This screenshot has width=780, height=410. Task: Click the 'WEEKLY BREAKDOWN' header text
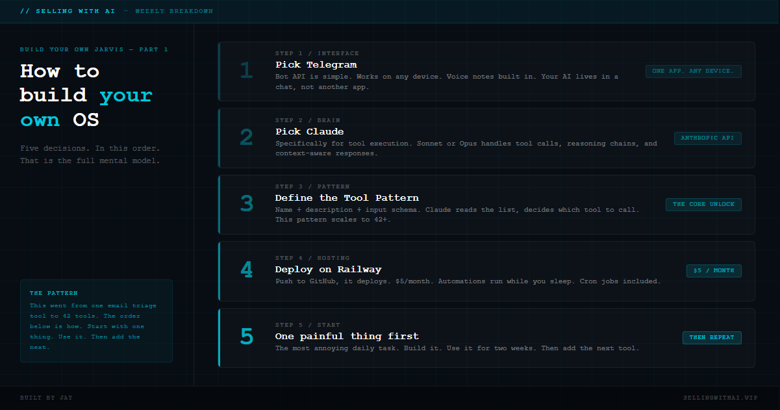pyautogui.click(x=174, y=11)
